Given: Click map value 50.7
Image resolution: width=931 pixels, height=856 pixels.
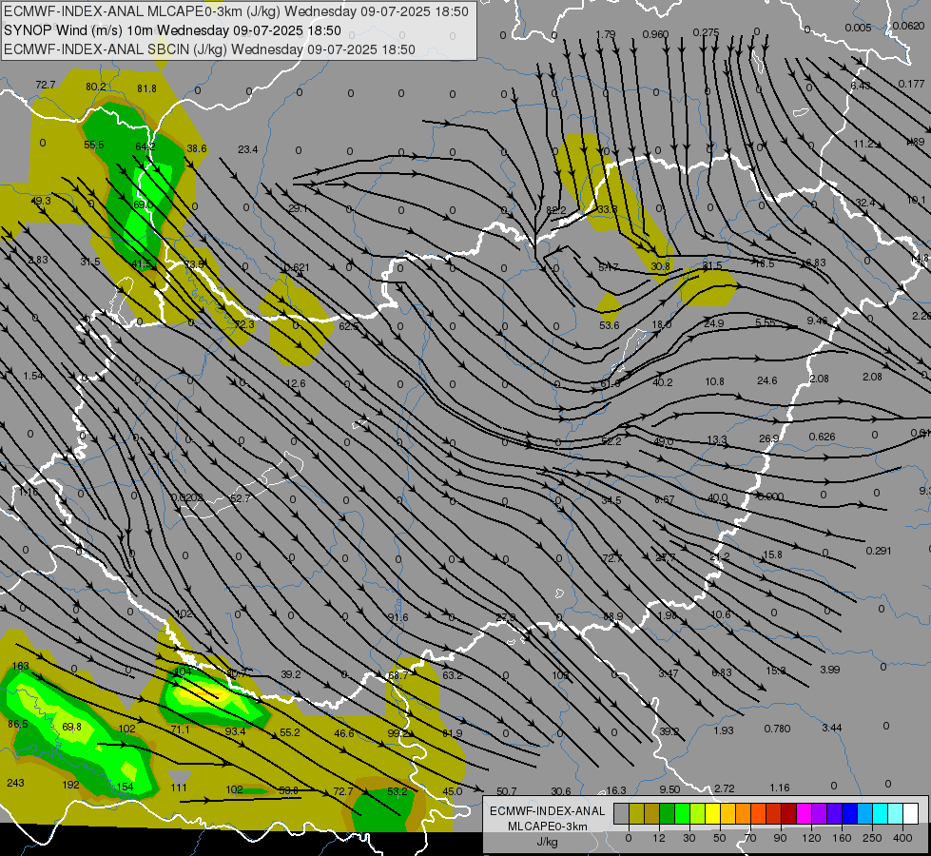Looking at the screenshot, I should coord(507,791).
